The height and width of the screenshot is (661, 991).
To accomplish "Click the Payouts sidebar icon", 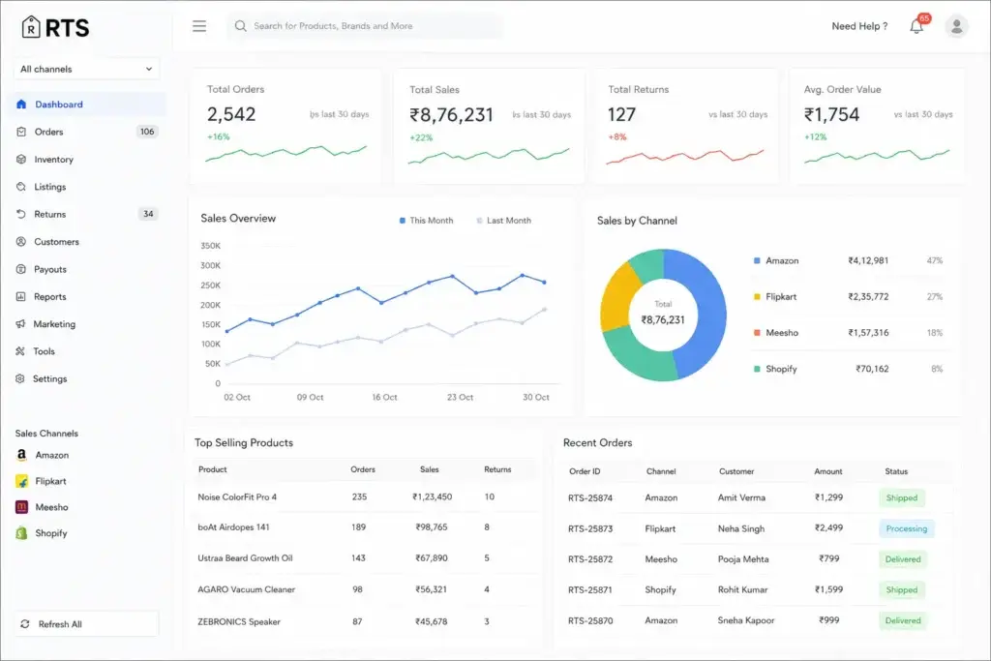I will pyautogui.click(x=21, y=269).
